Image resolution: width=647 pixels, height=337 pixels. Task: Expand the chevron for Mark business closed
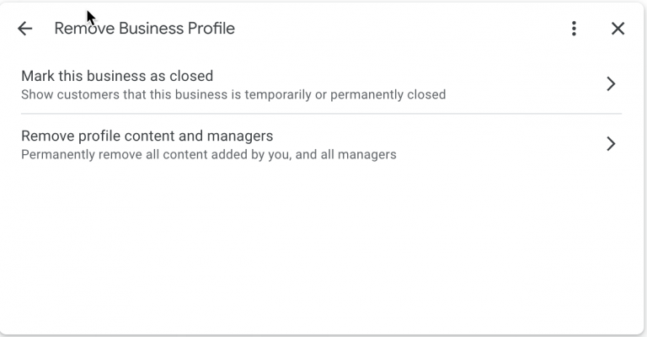coord(612,83)
